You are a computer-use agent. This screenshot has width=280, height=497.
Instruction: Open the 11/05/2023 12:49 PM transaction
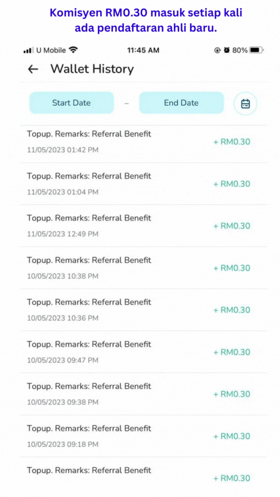click(x=138, y=226)
